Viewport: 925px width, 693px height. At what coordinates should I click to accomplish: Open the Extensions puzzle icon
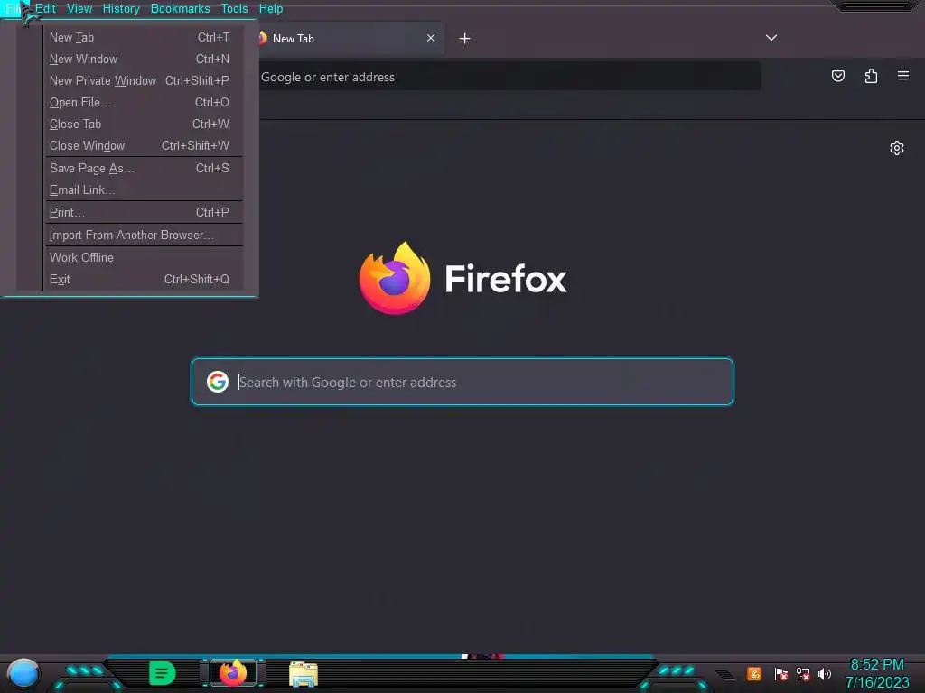871,76
